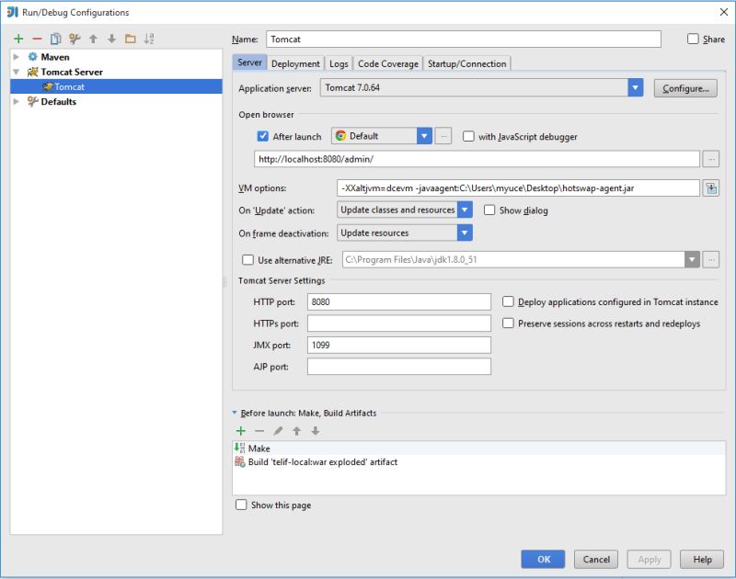Enable Use alternative JRE
This screenshot has width=736, height=579.
[247, 259]
